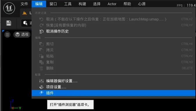Open the 透视 perspective view dropdown
Viewport: 196px width, 111px height.
(22, 35)
